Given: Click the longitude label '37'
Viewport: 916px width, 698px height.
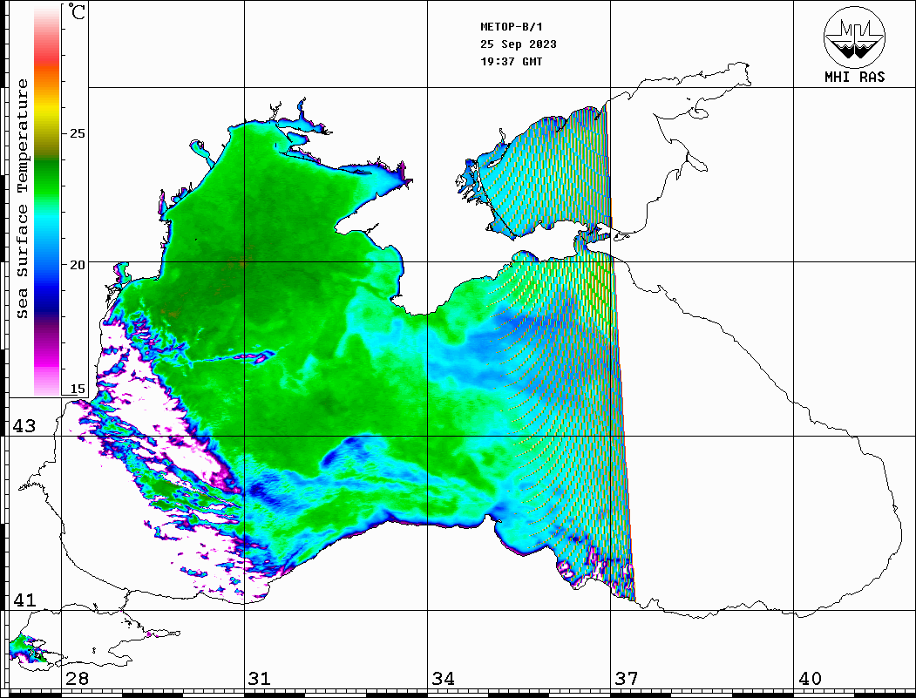Looking at the screenshot, I should (x=627, y=679).
